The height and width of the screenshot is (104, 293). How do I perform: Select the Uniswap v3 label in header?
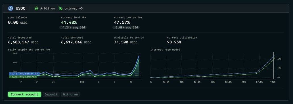pos(74,8)
